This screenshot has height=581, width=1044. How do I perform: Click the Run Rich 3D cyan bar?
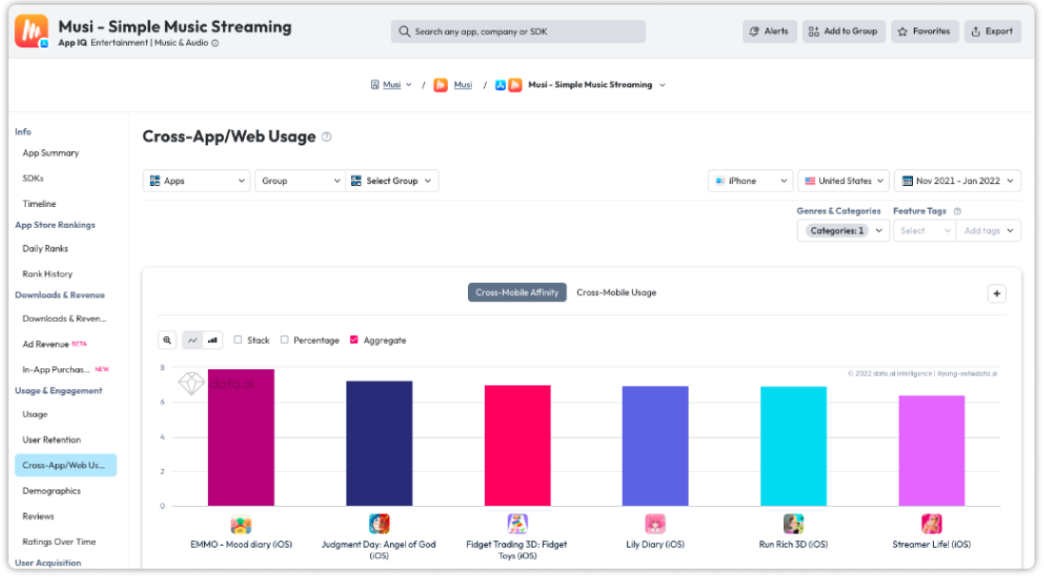click(793, 446)
